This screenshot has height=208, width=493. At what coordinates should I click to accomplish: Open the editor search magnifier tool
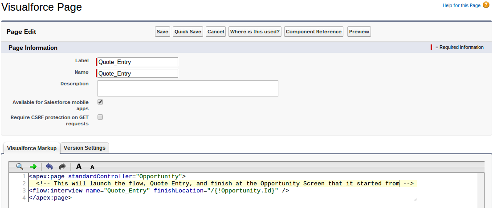pyautogui.click(x=20, y=167)
